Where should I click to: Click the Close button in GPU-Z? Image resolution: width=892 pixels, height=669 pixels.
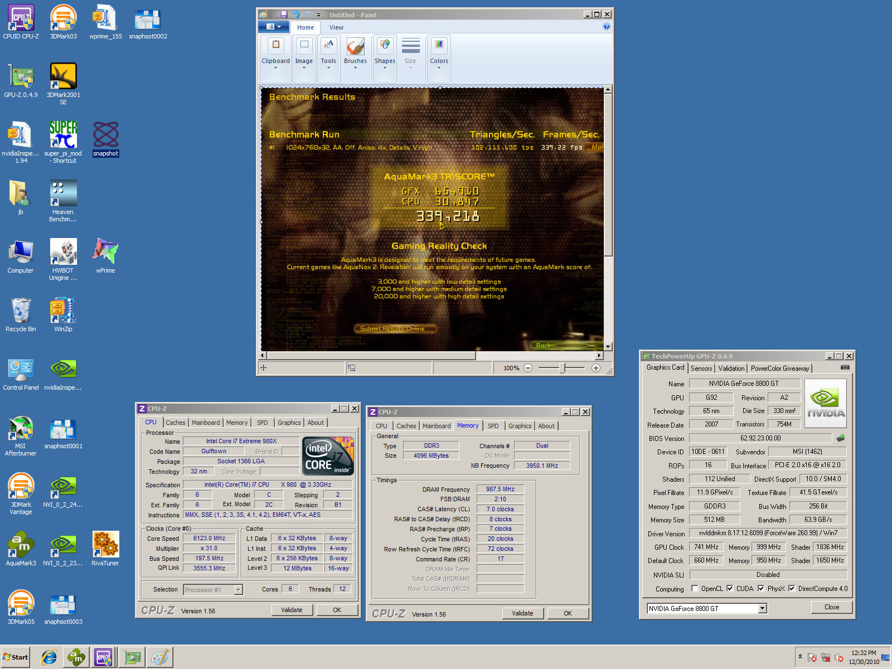[832, 607]
